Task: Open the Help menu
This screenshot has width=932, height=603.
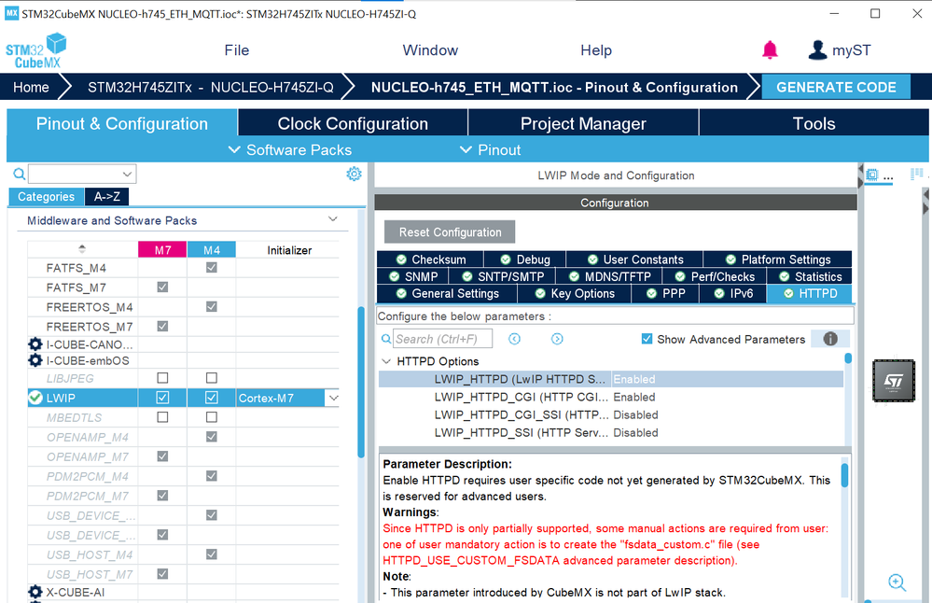Action: click(x=596, y=50)
